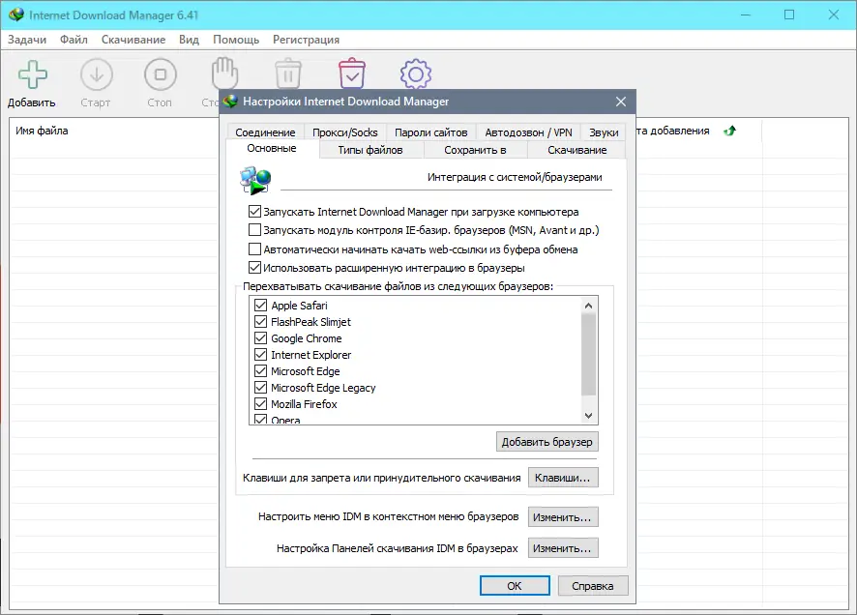Open the Файл menu
857x615 pixels.
pos(74,40)
